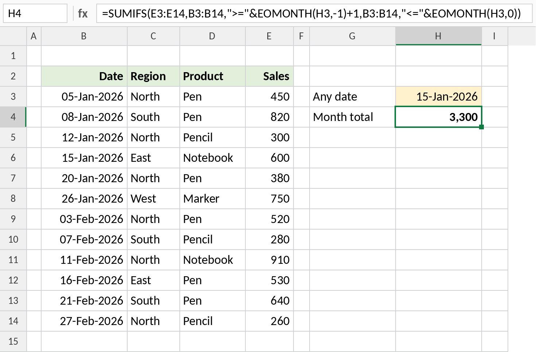Click the fill handle of cell H4

[482, 127]
